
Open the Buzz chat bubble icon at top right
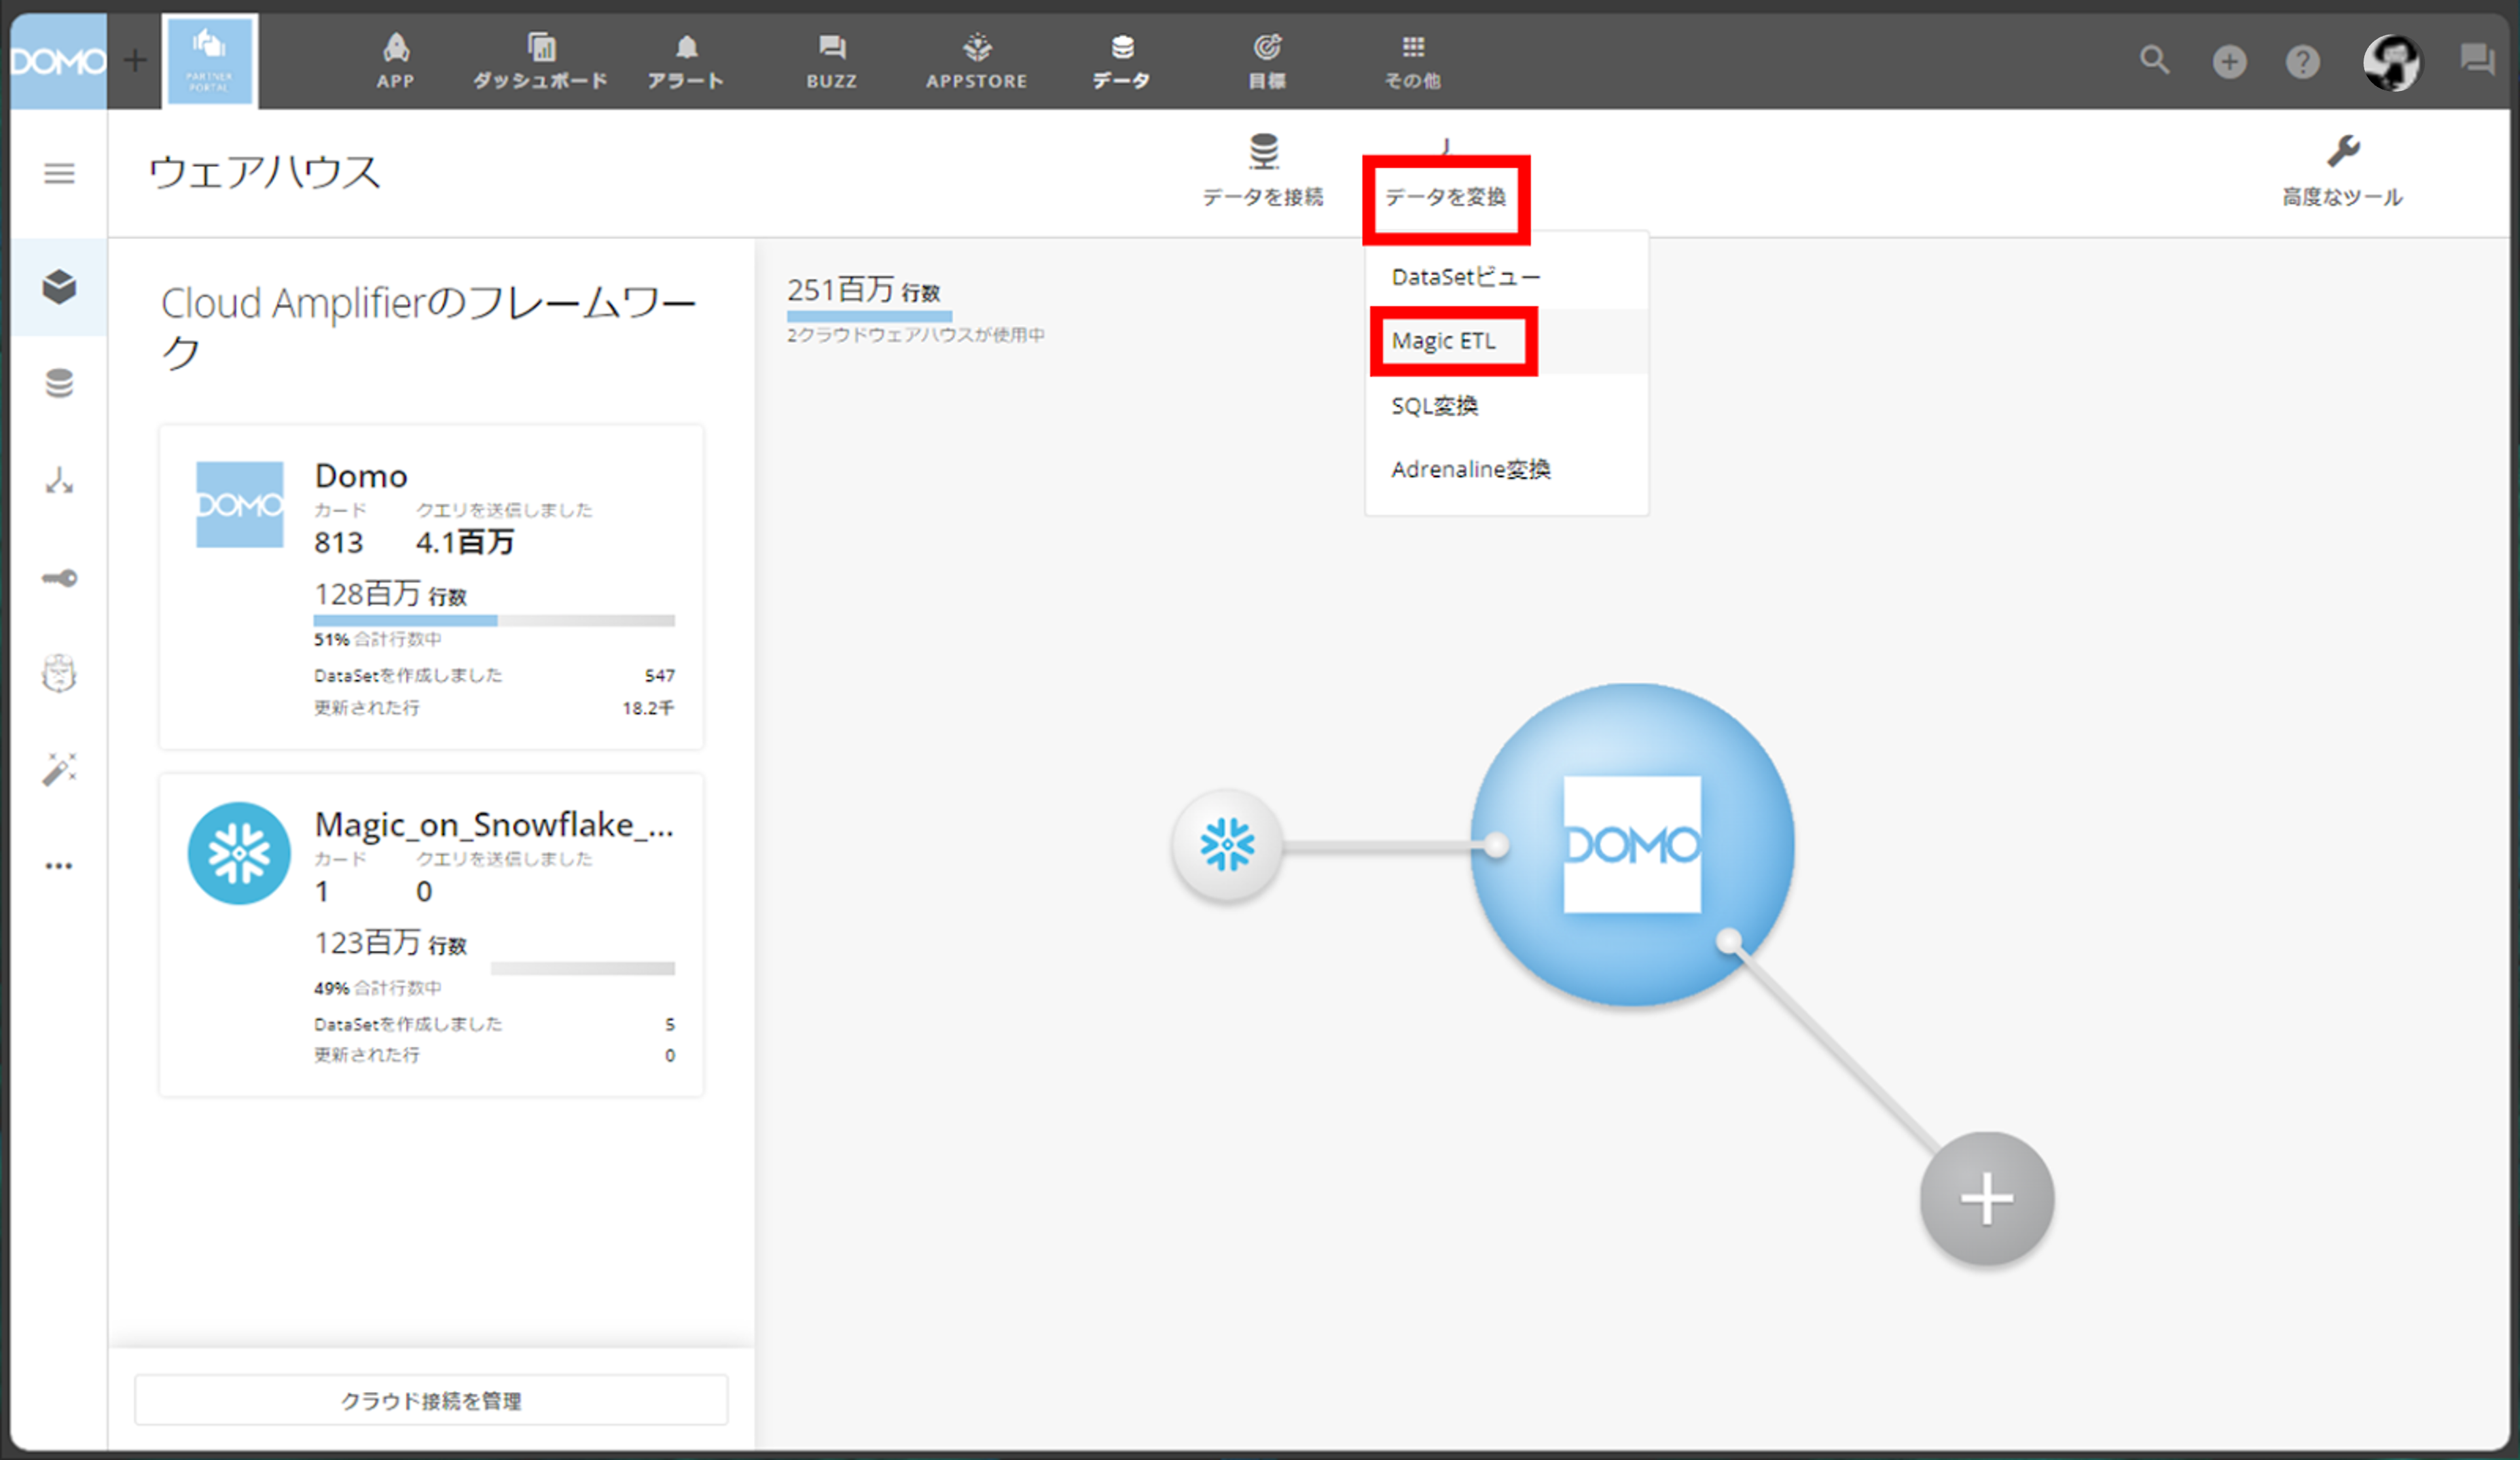2478,60
